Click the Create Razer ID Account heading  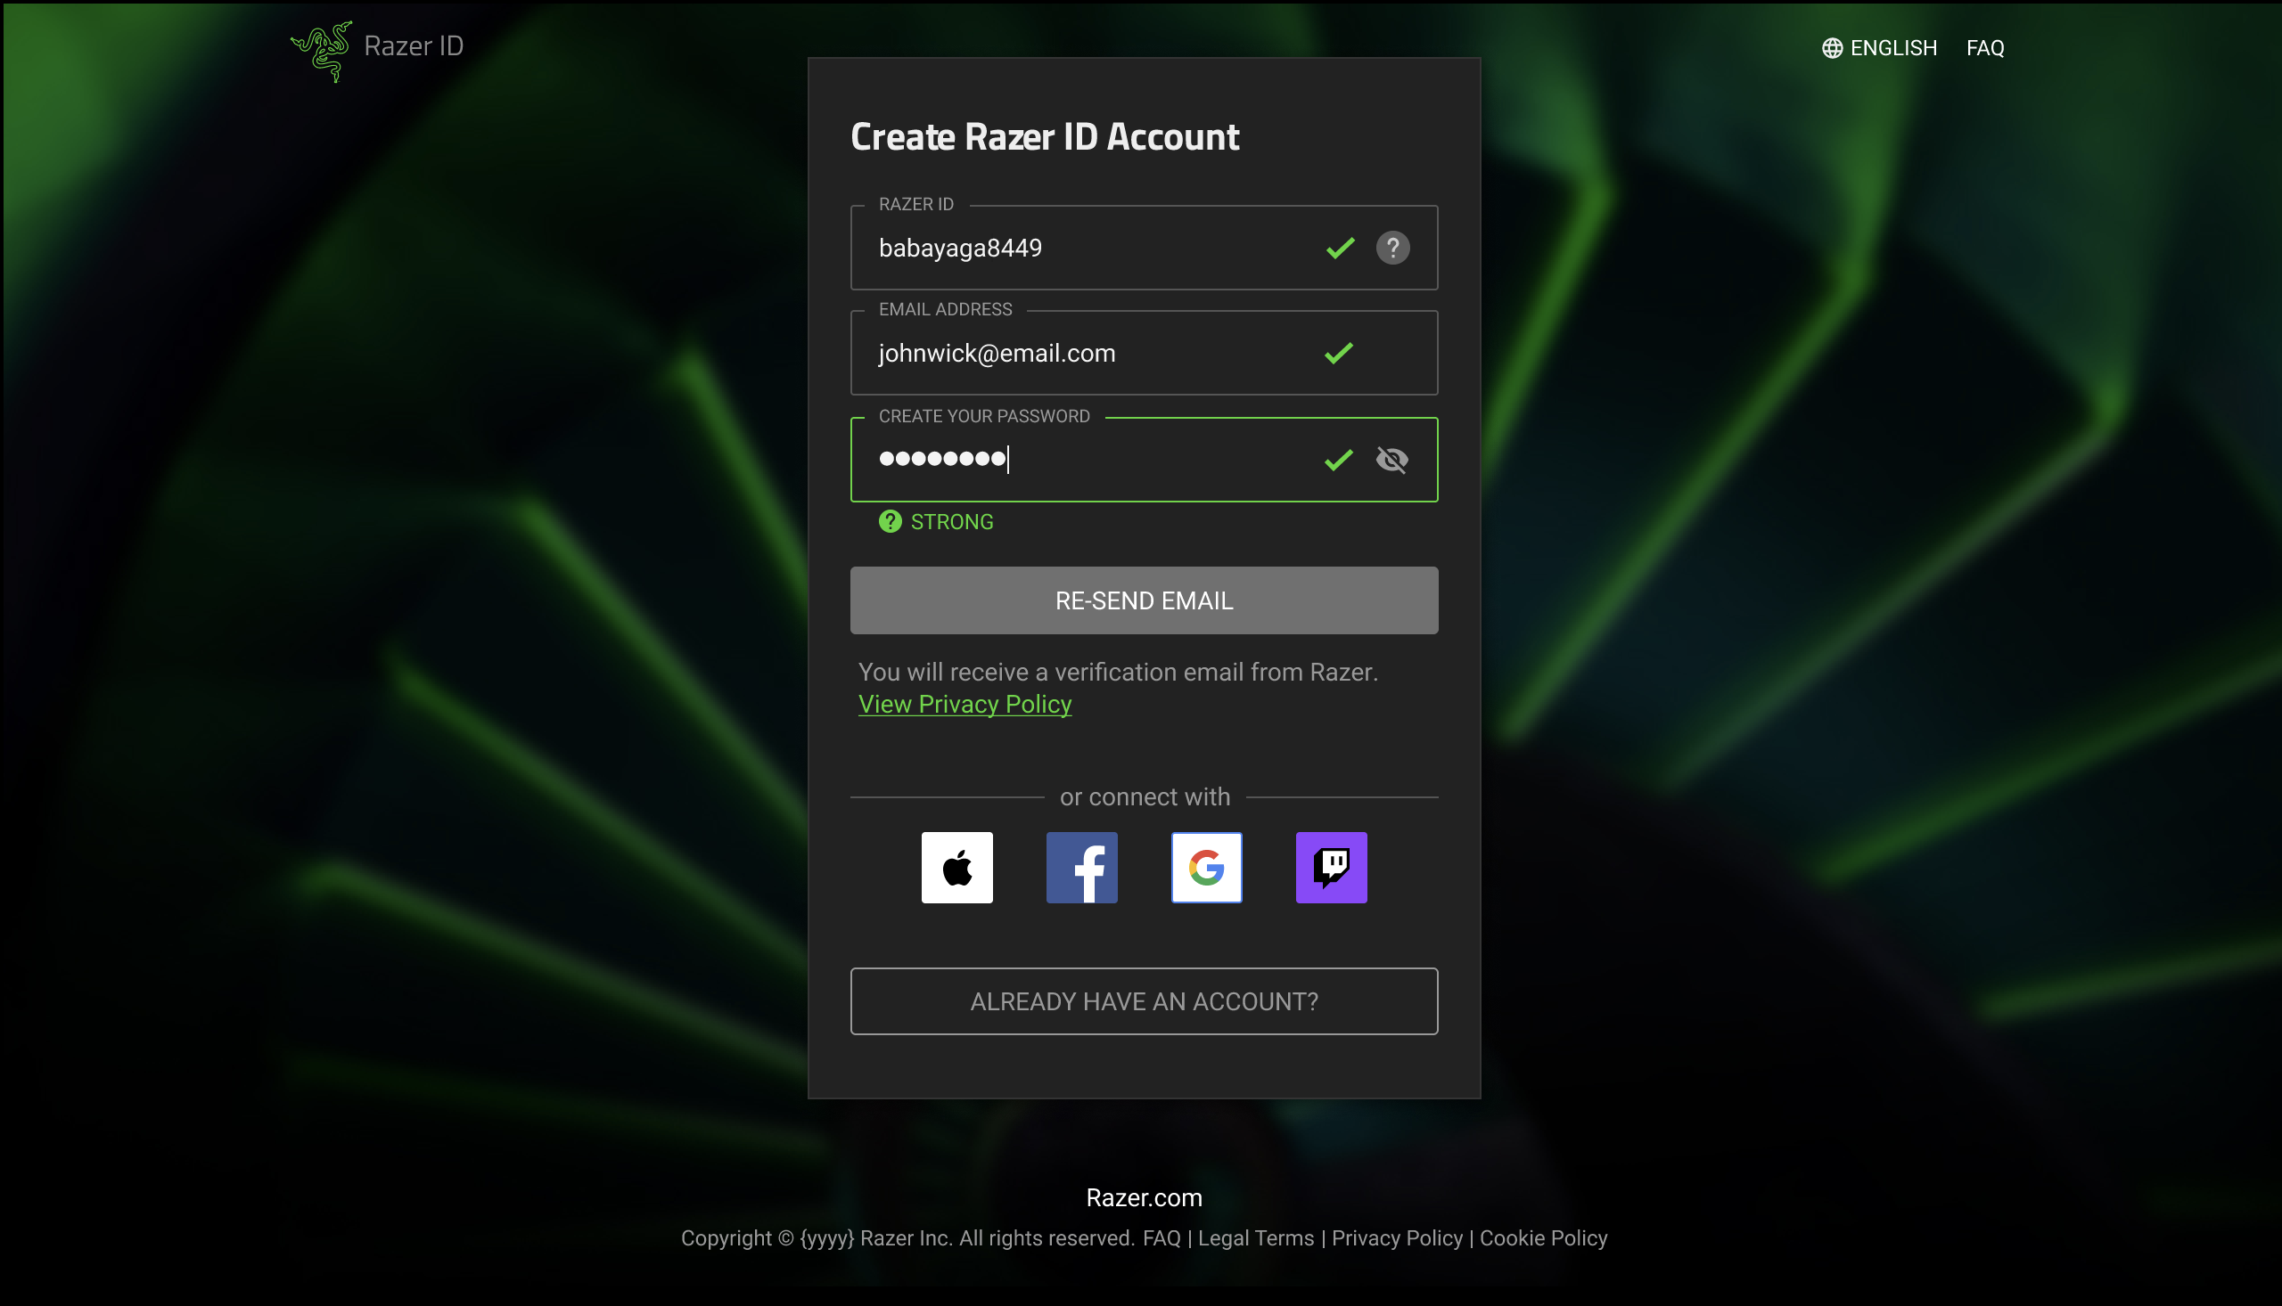(x=1045, y=136)
